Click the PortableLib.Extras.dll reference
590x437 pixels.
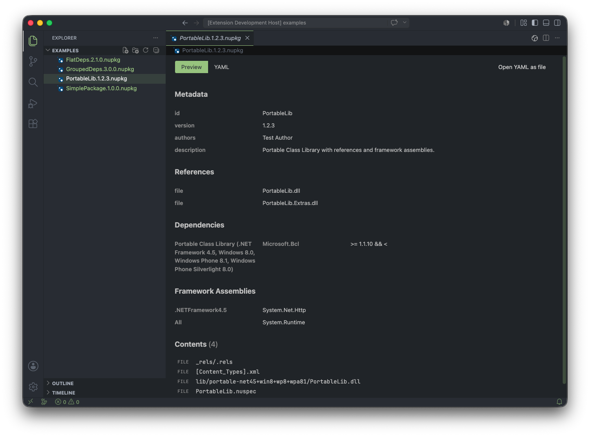(290, 203)
